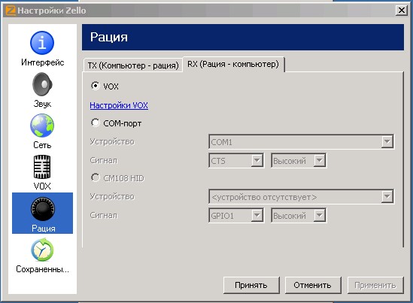This screenshot has height=303, width=413.
Task: Switch to RX (Рация - компьютер) tab
Action: pos(233,64)
